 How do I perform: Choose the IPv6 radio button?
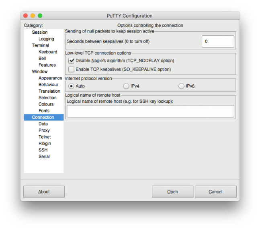point(181,86)
